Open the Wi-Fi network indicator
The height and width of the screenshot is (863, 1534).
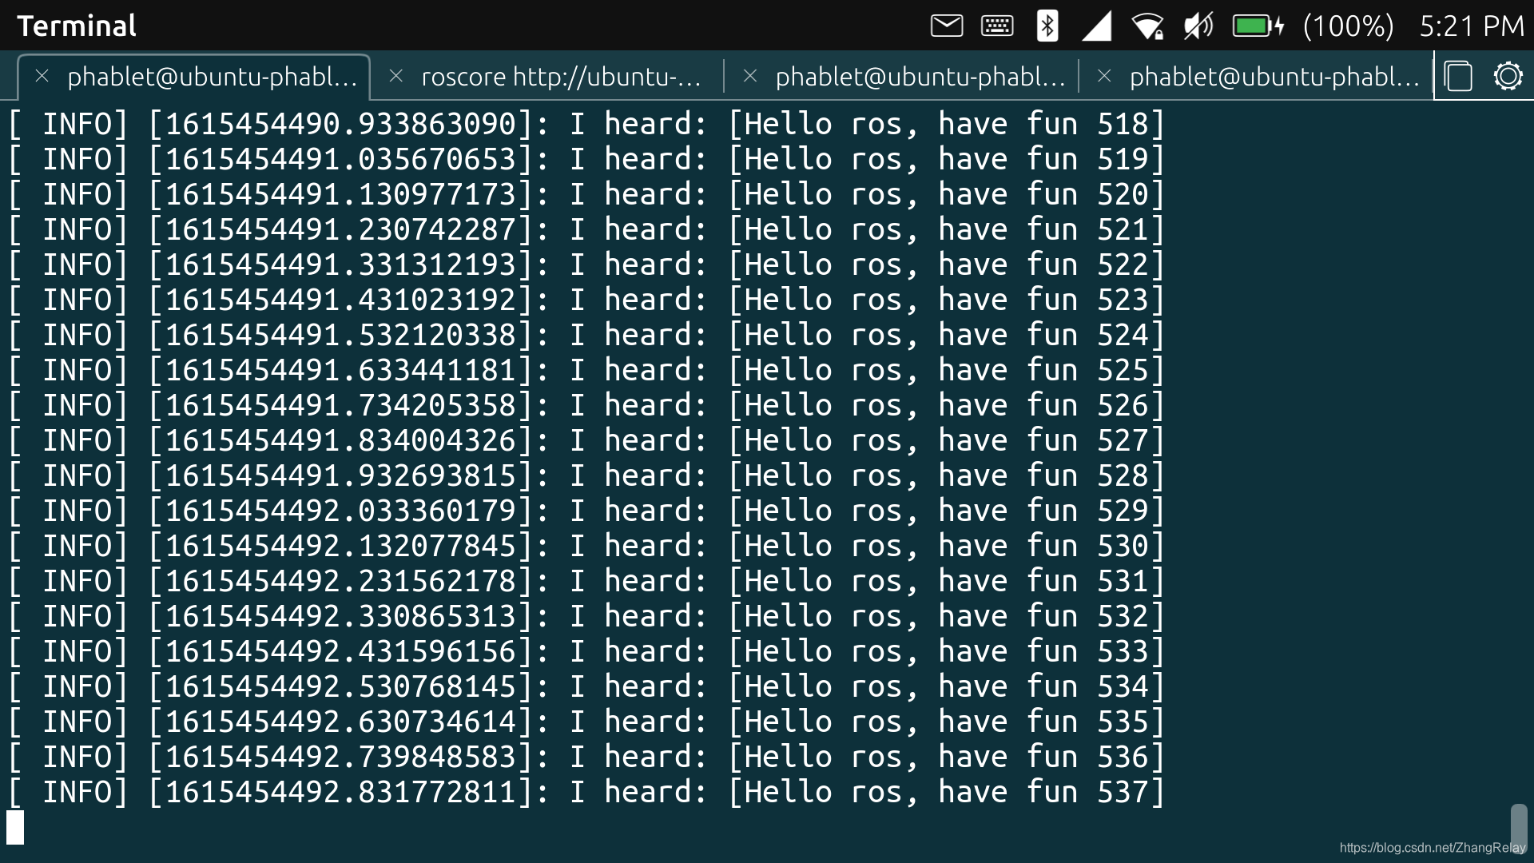tap(1148, 26)
